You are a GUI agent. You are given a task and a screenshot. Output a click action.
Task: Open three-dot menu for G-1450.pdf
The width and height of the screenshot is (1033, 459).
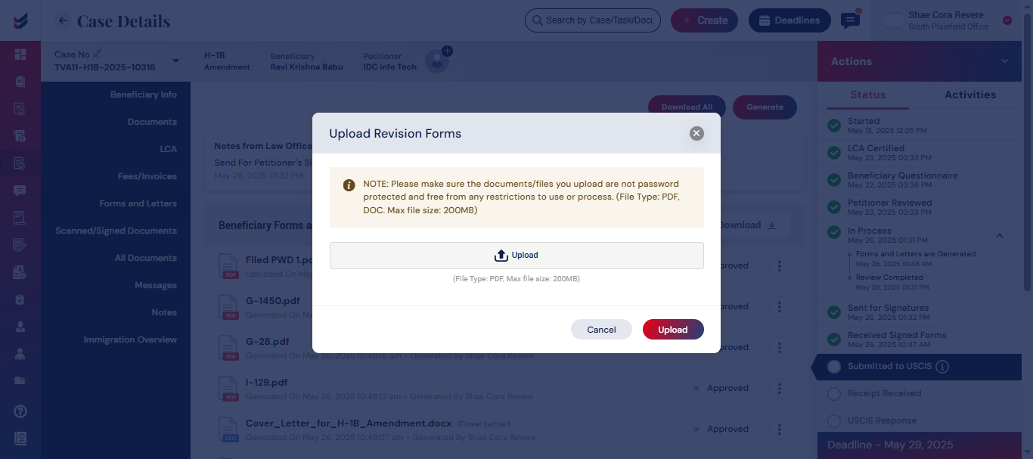tap(780, 306)
